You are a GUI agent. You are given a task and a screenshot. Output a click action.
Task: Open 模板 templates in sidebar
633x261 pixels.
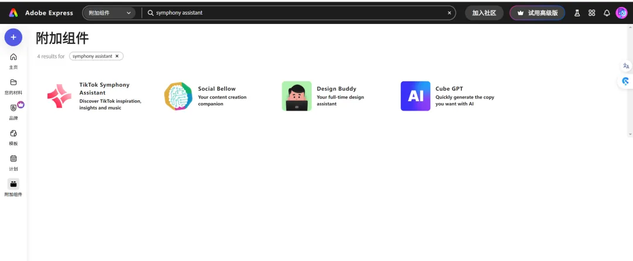(13, 138)
